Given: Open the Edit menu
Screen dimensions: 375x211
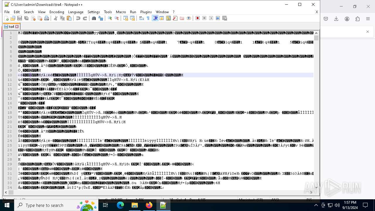Looking at the screenshot, I should (x=17, y=12).
